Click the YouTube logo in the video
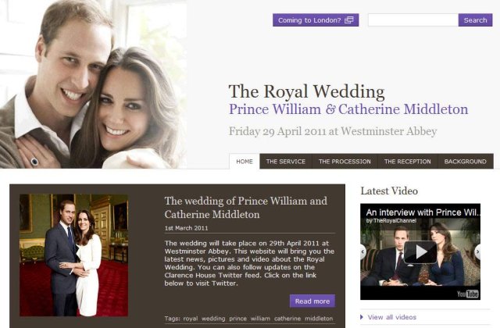The width and height of the screenshot is (500, 328). (x=467, y=294)
